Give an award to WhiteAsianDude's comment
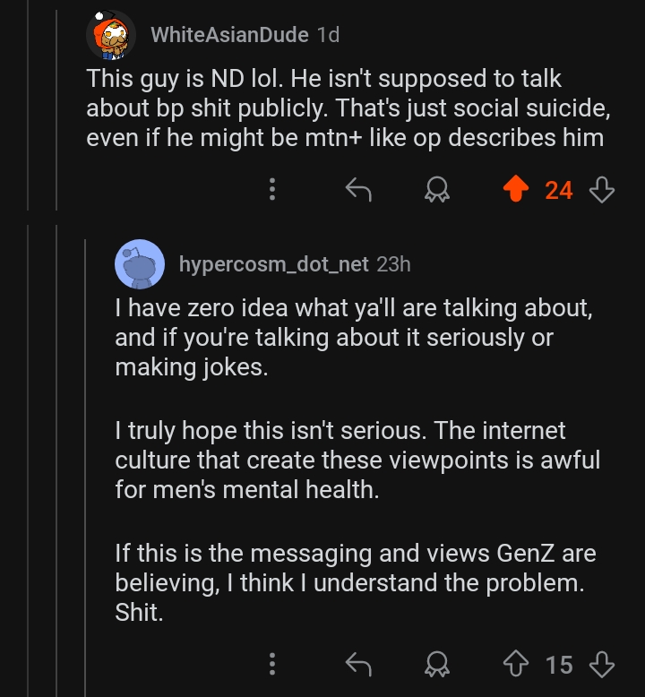The height and width of the screenshot is (697, 645). coord(437,189)
